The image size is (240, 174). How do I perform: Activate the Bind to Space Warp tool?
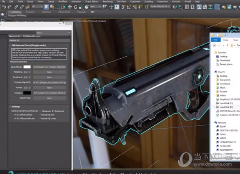pos(28,7)
